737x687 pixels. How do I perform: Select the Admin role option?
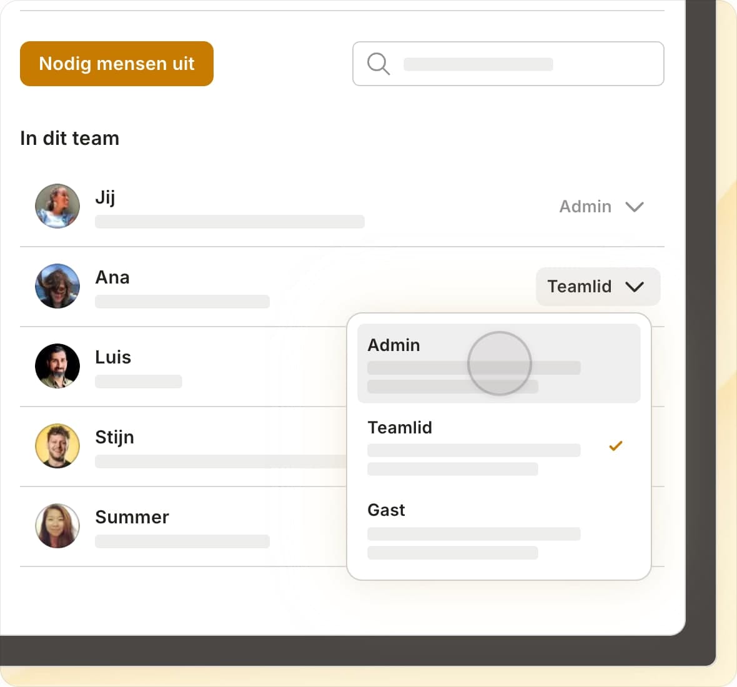pos(498,363)
